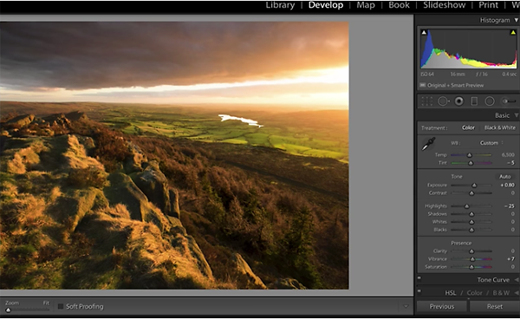520x319 pixels.
Task: Expand the HSL / Color / B&W panel
Action: [517, 293]
